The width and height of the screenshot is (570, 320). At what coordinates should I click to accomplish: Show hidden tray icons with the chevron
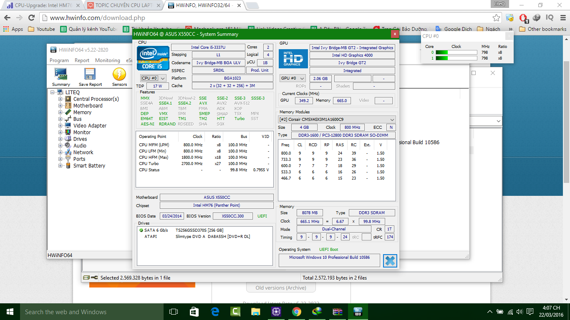(x=490, y=312)
